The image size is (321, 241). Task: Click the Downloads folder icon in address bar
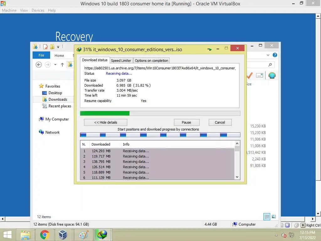70,65
